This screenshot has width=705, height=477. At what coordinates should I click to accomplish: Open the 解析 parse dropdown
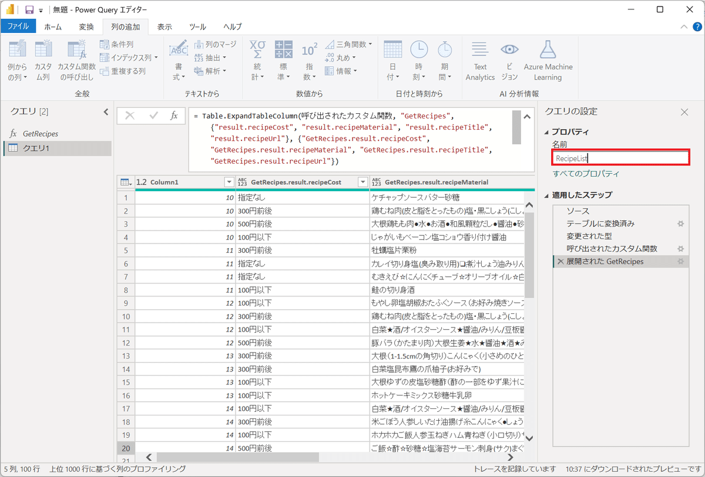click(x=210, y=71)
